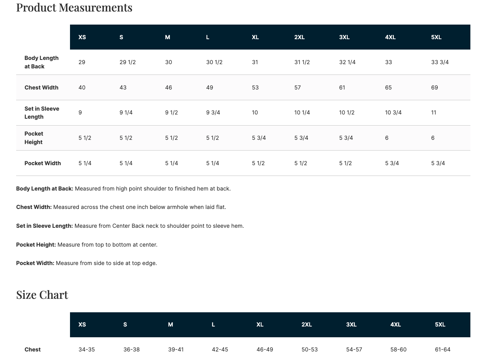Click the 61-64 chest size cell
The height and width of the screenshot is (358, 490).
coord(443,350)
